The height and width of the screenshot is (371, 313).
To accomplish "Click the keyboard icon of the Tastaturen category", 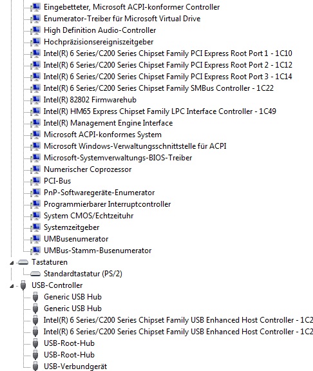I will tap(23, 262).
